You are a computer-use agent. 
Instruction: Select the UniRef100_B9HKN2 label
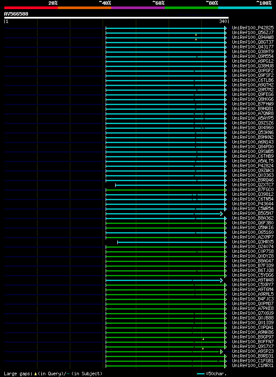coord(253,137)
